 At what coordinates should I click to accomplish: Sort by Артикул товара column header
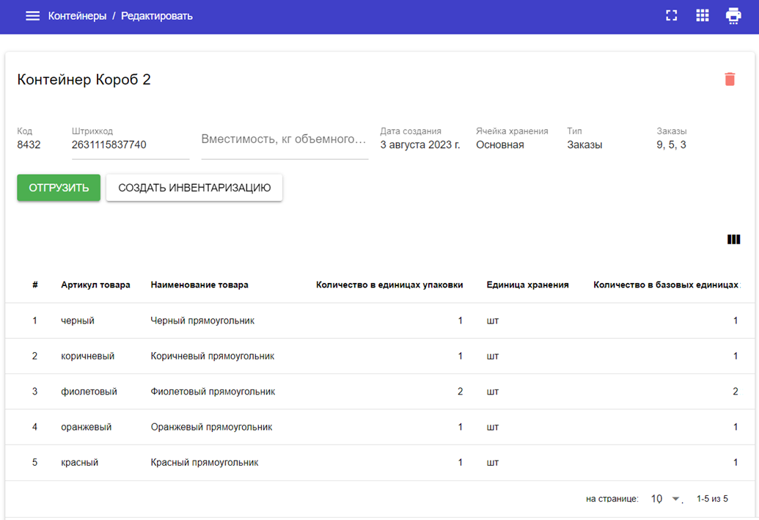click(95, 285)
